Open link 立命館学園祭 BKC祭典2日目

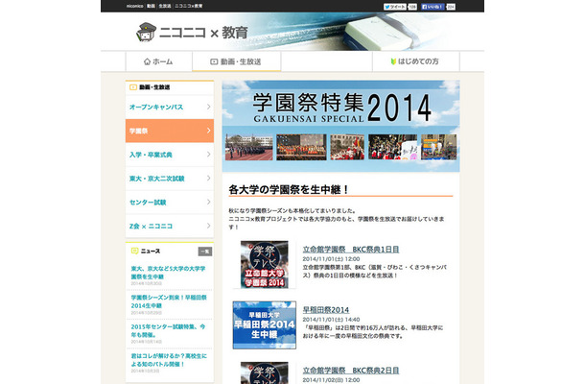(x=351, y=371)
